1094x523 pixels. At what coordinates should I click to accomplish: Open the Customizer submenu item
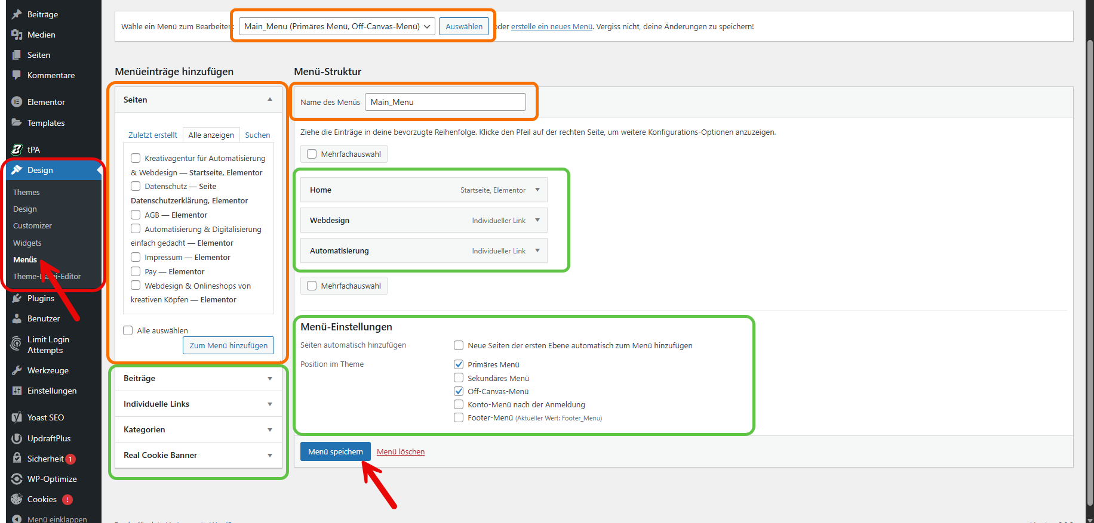pyautogui.click(x=32, y=225)
